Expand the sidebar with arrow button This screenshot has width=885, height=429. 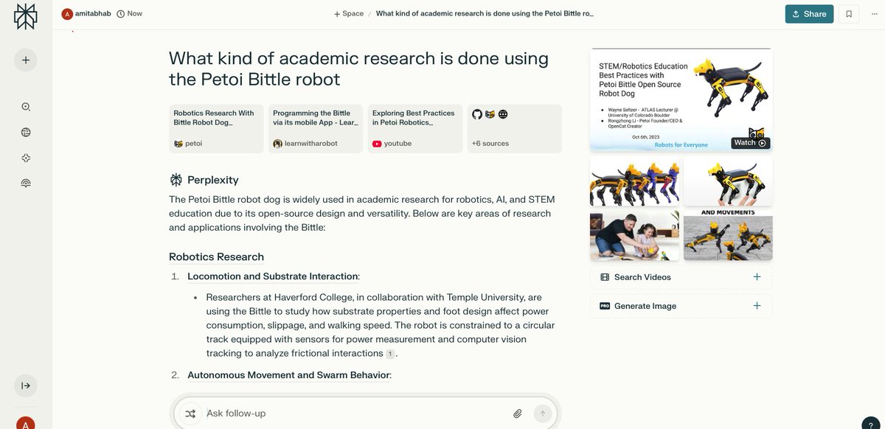[26, 386]
